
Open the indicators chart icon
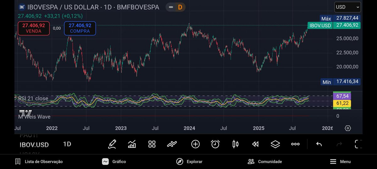coord(132,144)
